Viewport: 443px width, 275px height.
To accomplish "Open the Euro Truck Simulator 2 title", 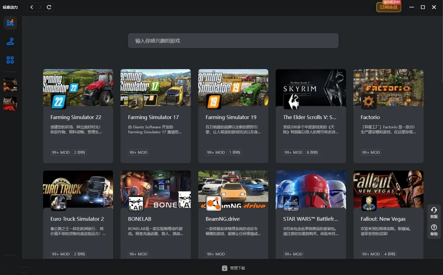I will 77,219.
